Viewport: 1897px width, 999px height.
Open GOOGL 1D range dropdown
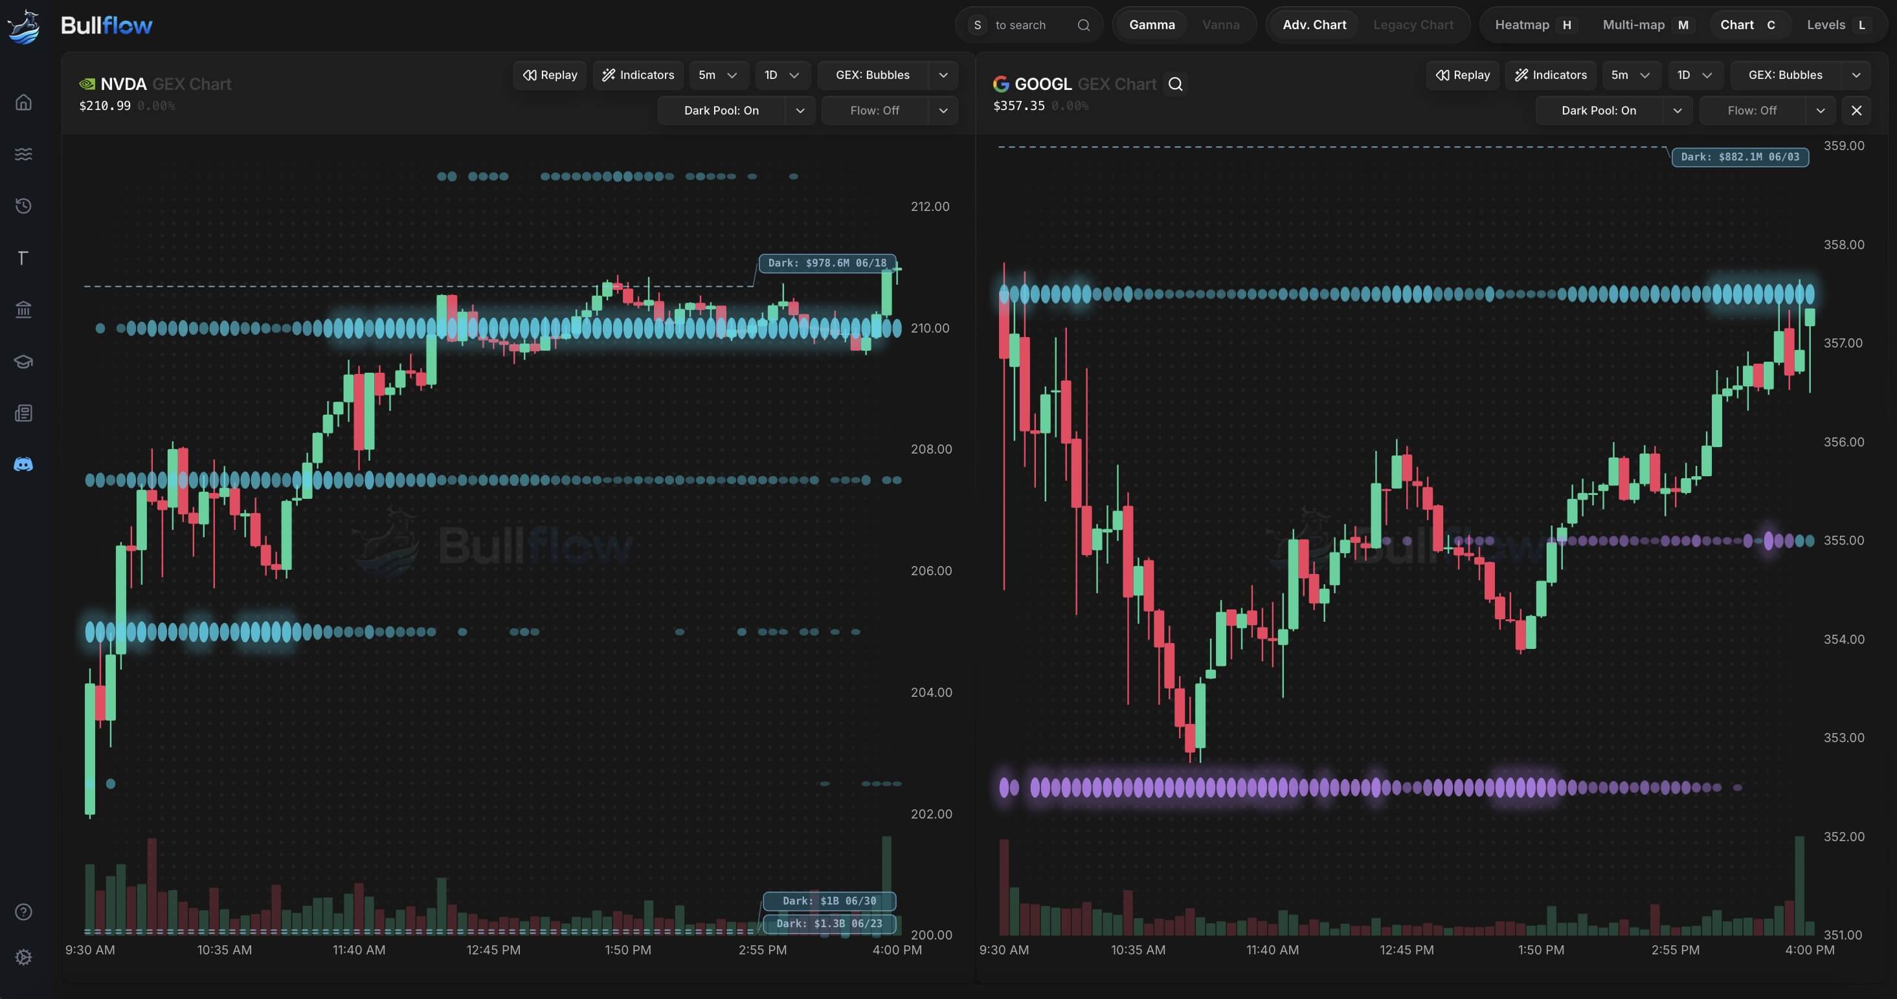1695,75
